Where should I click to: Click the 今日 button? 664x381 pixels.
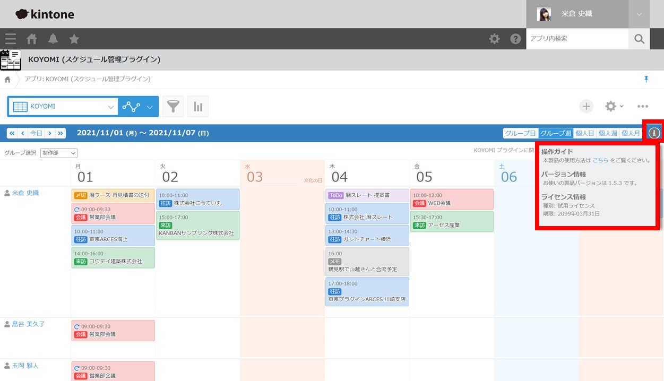pos(36,133)
